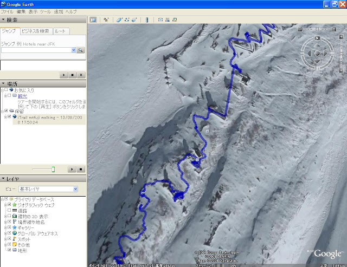Expand the 観光 folder tree node

(5, 96)
